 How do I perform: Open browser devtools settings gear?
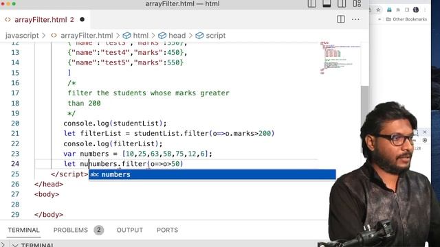(x=425, y=140)
